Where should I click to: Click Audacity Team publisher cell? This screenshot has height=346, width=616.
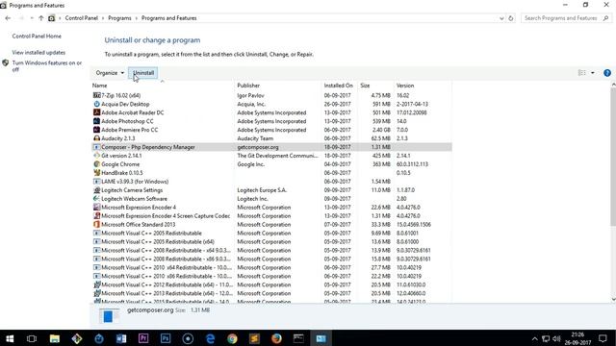point(255,138)
